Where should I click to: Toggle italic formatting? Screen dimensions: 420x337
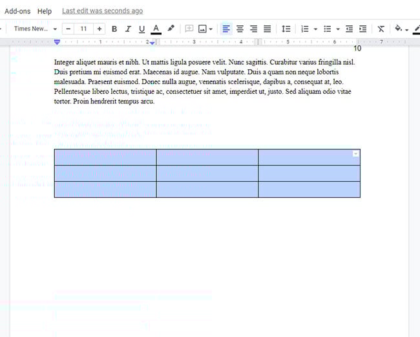128,28
